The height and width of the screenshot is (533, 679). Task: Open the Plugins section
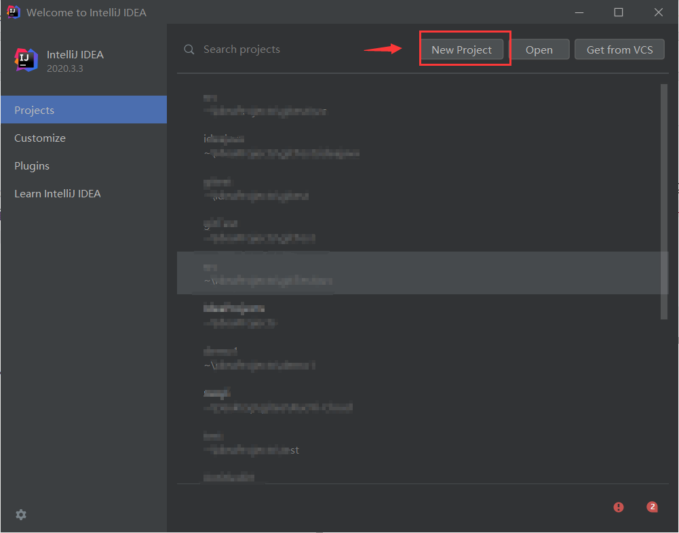(x=84, y=166)
